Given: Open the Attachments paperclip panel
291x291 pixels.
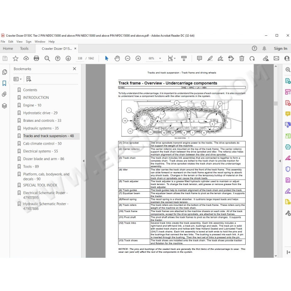Looking at the screenshot, I should 4,94.
